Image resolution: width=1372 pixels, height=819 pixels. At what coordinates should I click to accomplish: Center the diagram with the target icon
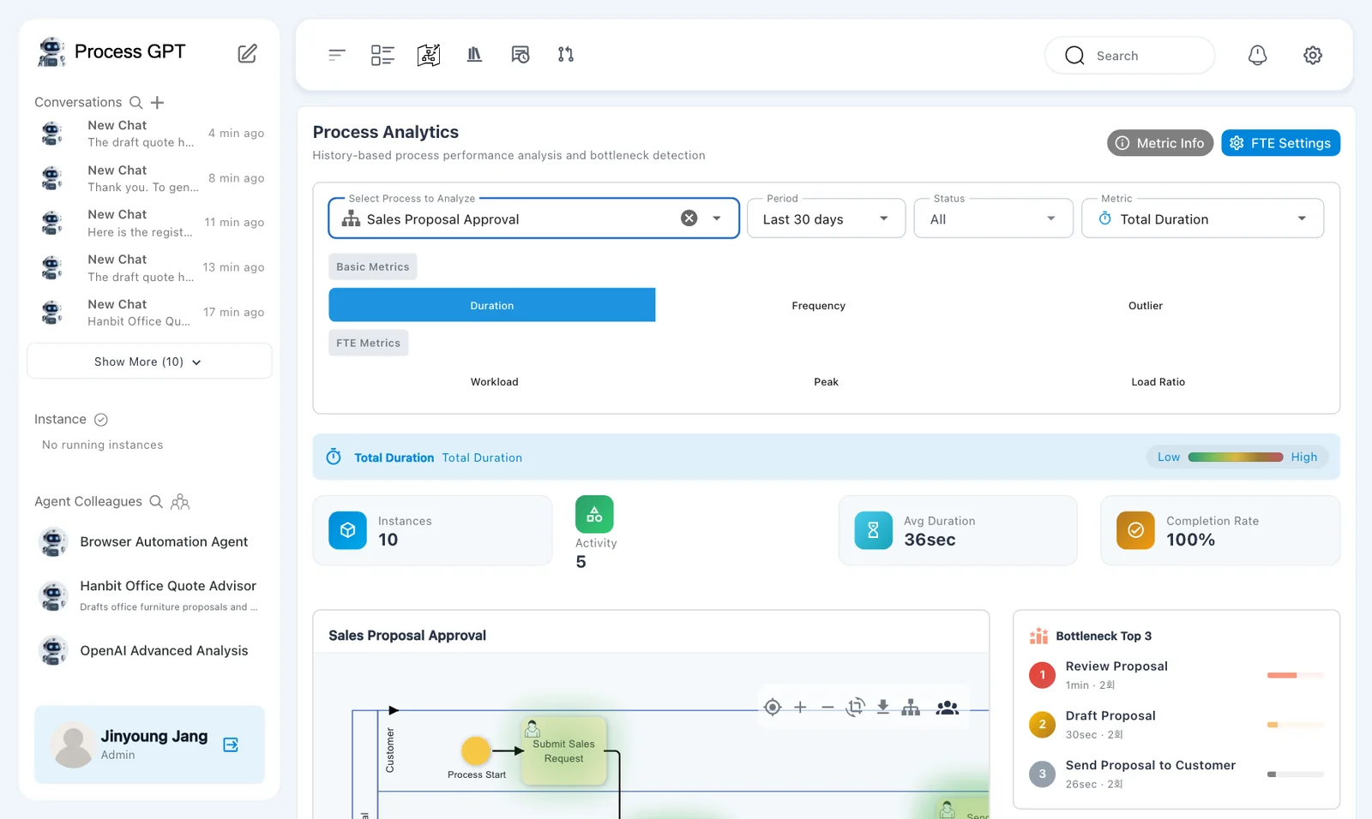click(x=773, y=708)
